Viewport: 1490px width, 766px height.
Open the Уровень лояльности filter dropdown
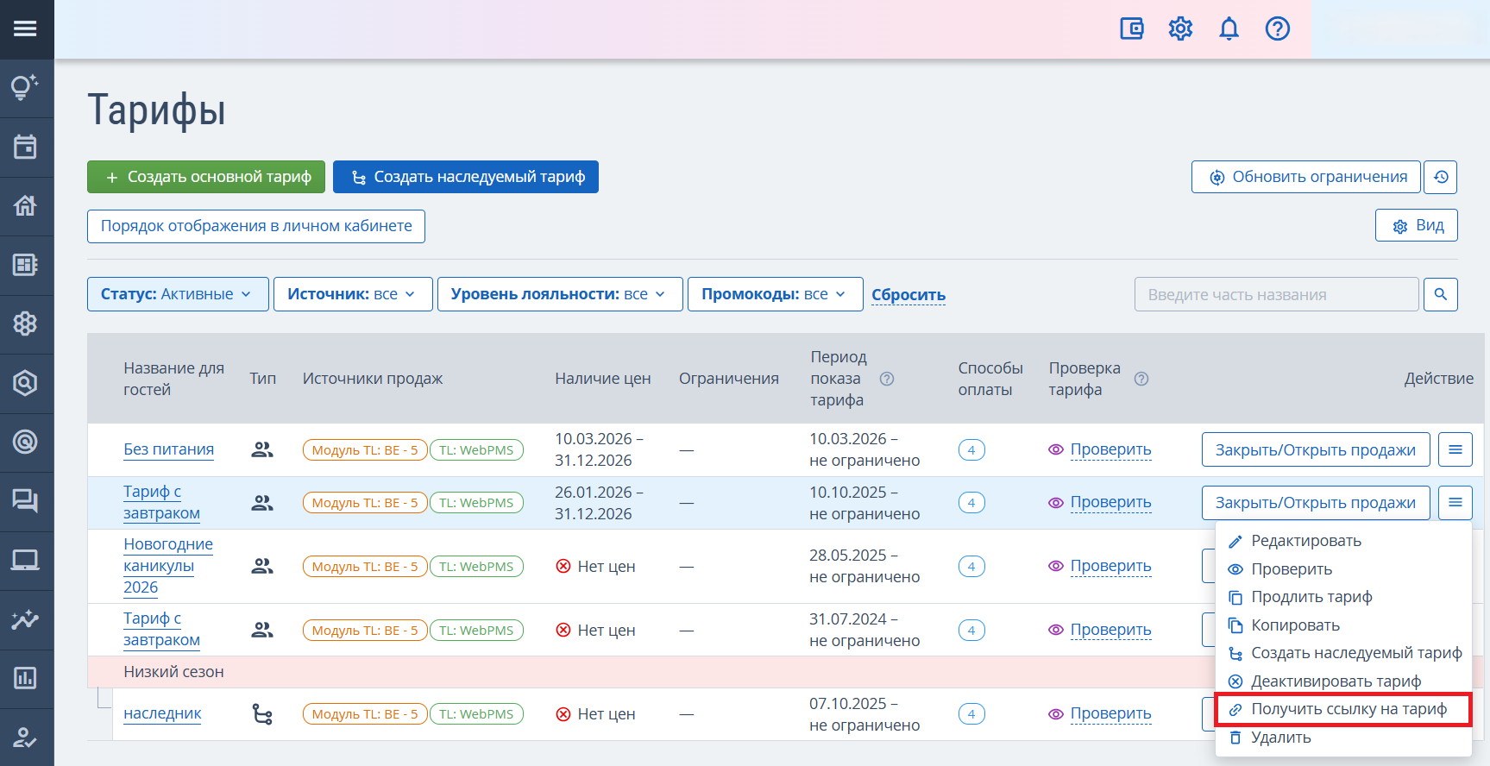click(559, 294)
